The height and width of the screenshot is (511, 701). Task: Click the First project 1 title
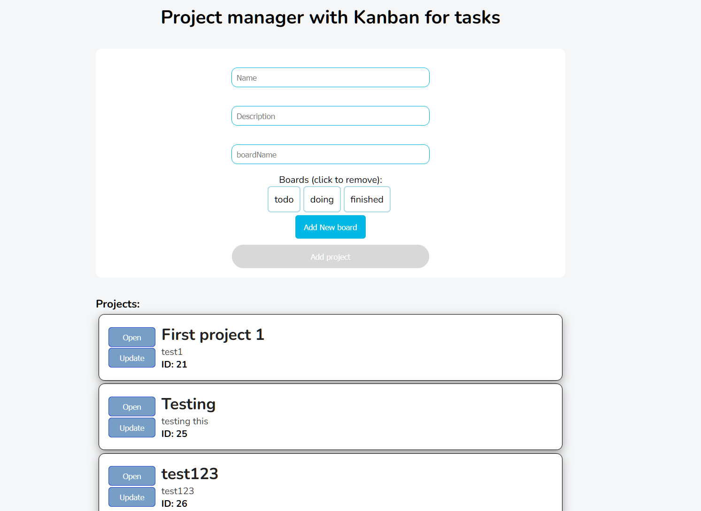coord(213,335)
